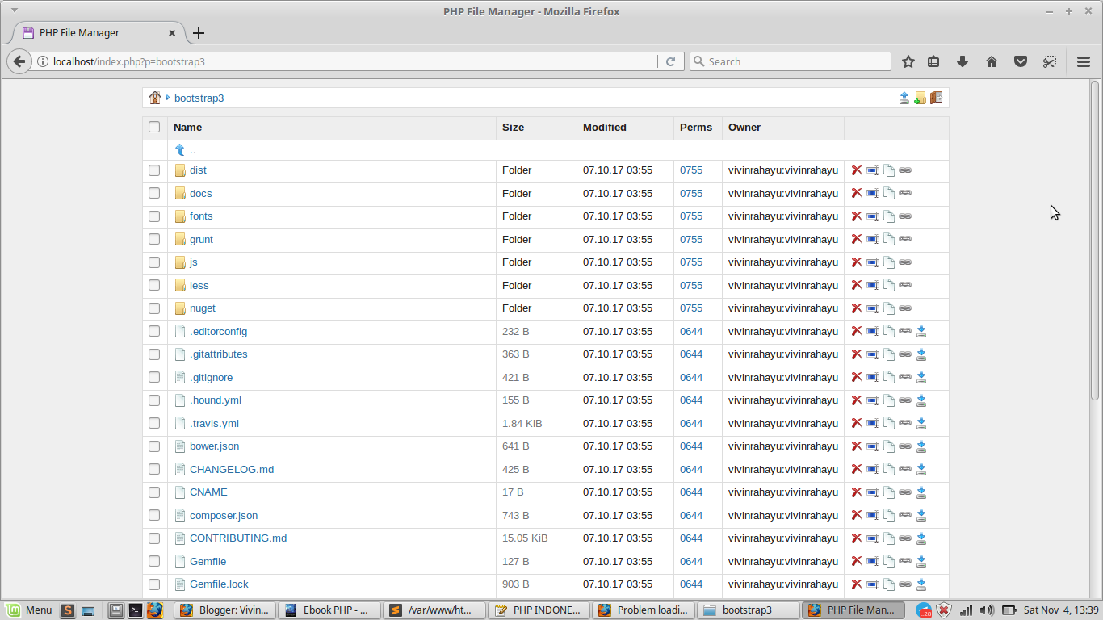This screenshot has height=620, width=1103.
Task: Edit permissions 0755 of the js folder
Action: click(691, 262)
